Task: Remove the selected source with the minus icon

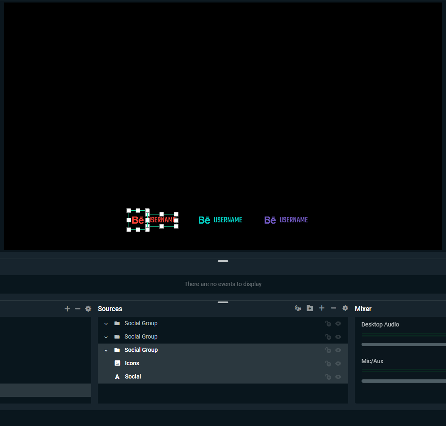Action: (334, 308)
